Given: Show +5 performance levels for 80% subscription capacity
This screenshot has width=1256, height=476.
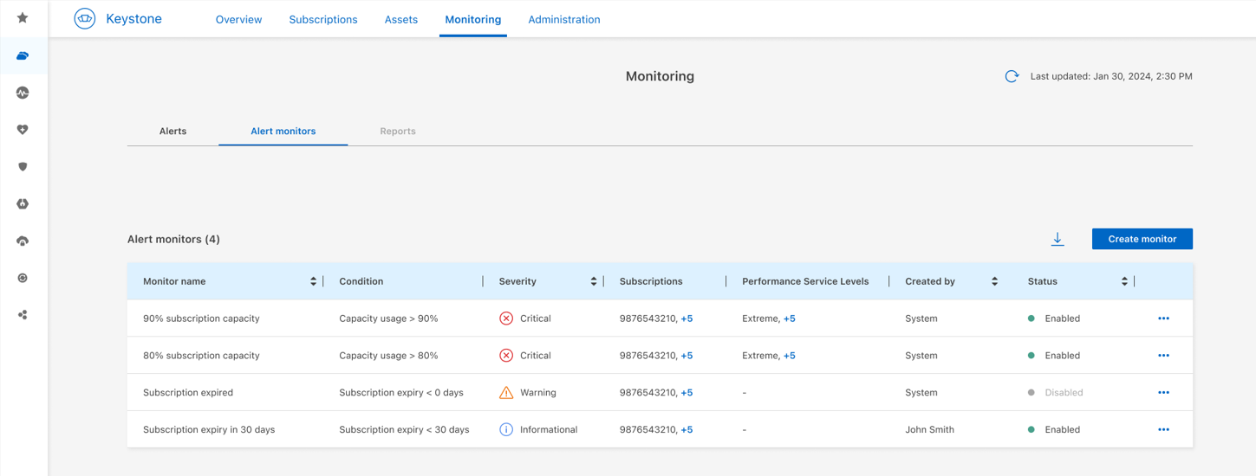Looking at the screenshot, I should click(789, 356).
